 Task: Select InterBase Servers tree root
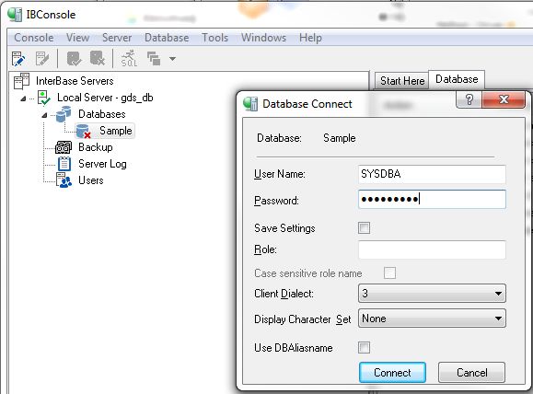click(75, 81)
